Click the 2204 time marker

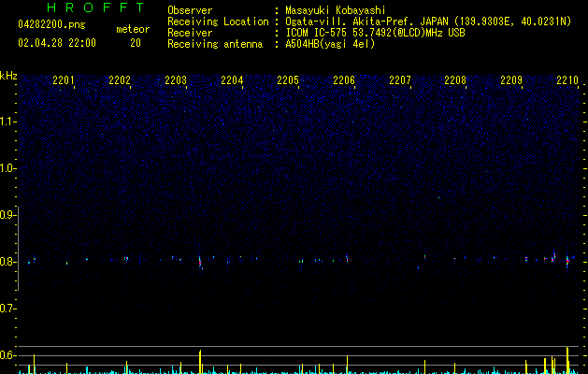(232, 79)
